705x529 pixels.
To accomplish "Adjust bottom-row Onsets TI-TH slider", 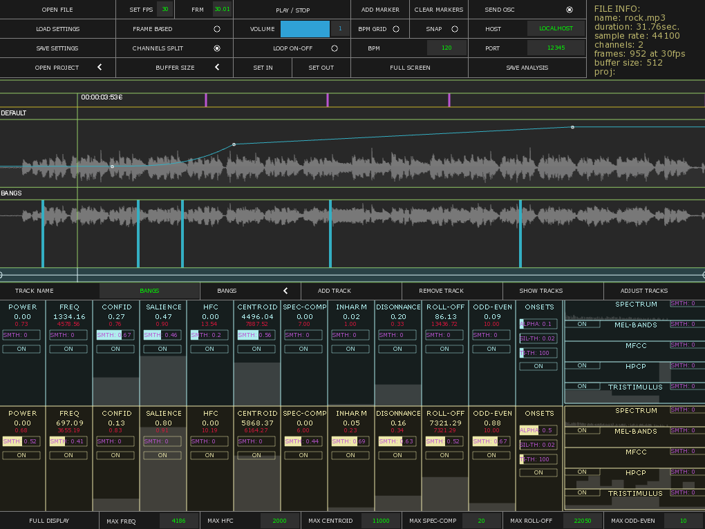I will [538, 459].
